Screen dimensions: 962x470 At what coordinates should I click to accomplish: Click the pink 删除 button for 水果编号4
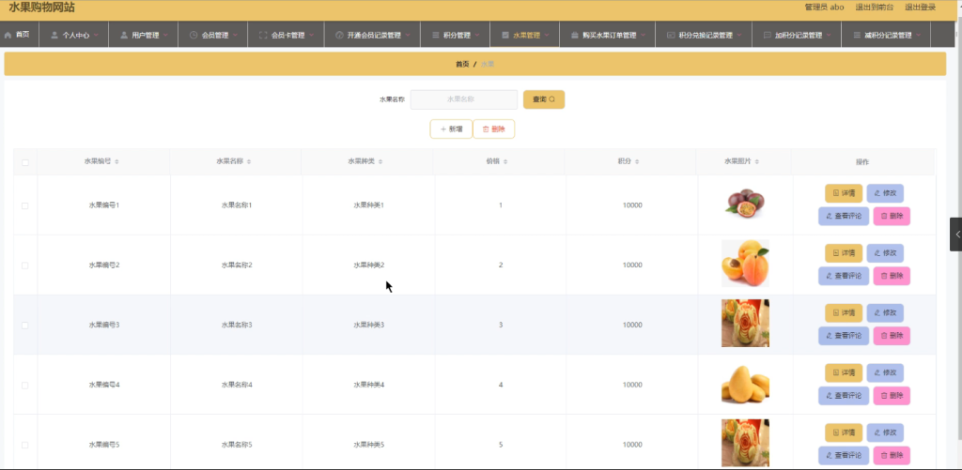tap(892, 396)
